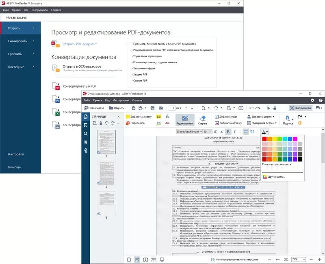This screenshot has width=325, height=264.
Task: Click Convert to PDF
Action: coord(79,86)
